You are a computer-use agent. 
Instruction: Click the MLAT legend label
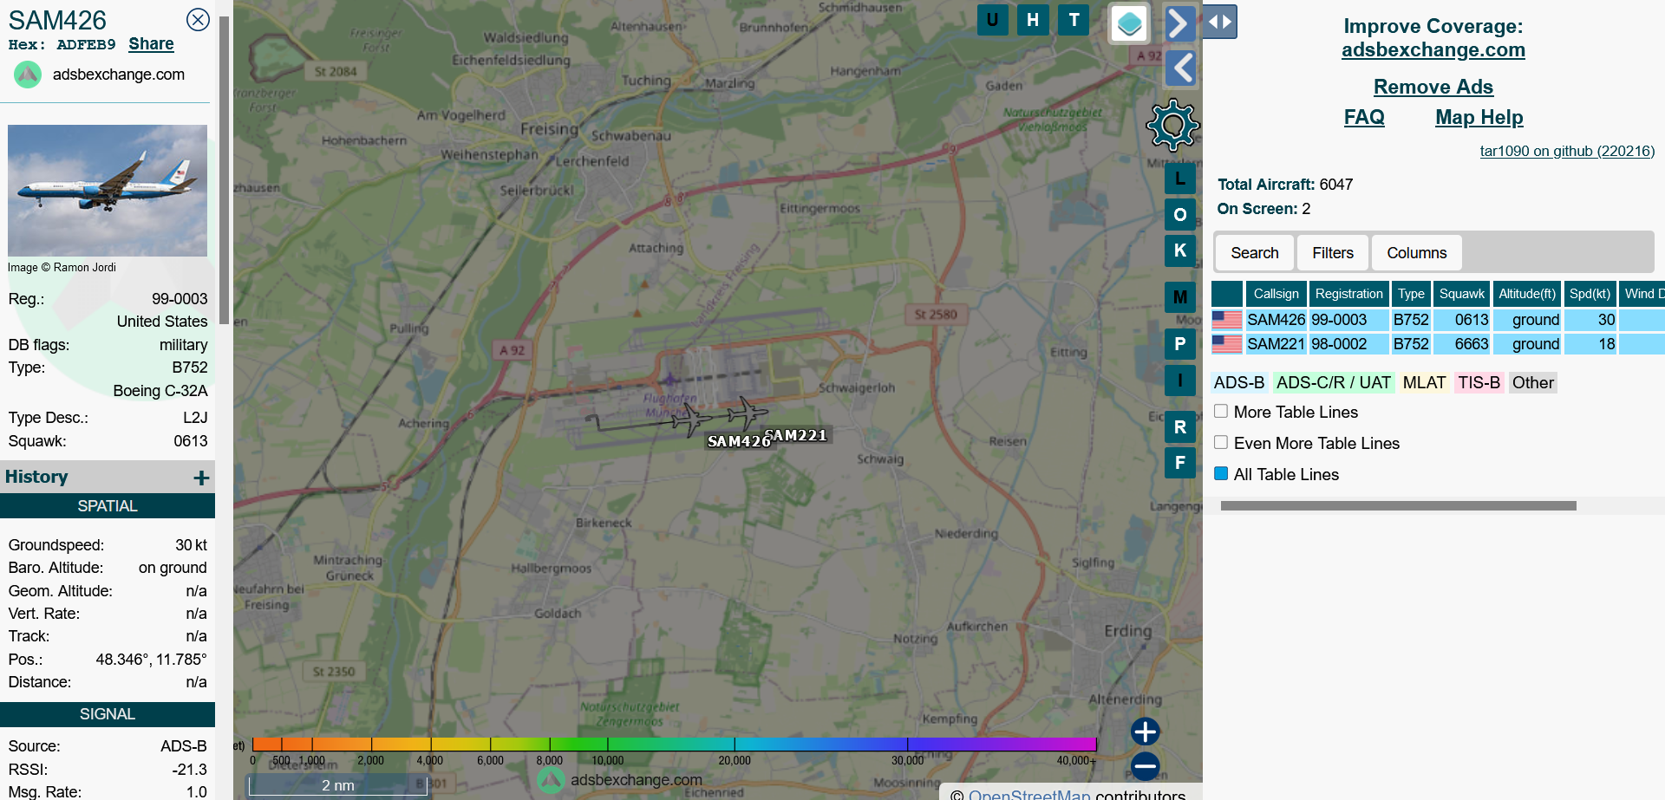click(1424, 383)
